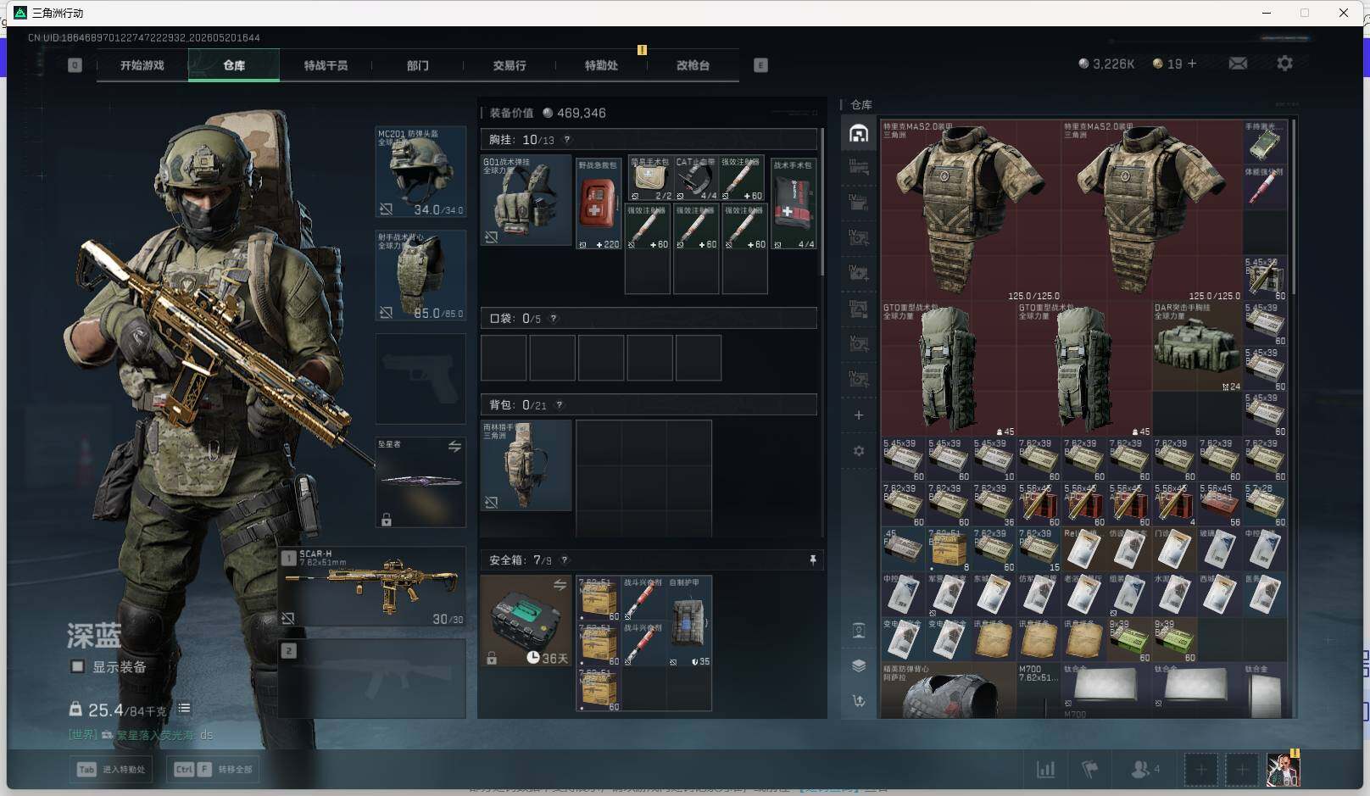Viewport: 1370px width, 796px height.
Task: Select the 简易手术包 item
Action: [650, 178]
